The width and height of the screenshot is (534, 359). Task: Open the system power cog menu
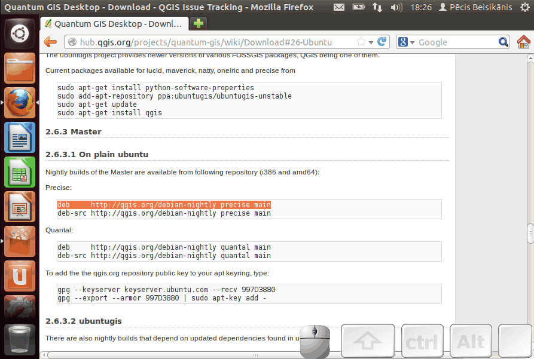coord(525,7)
